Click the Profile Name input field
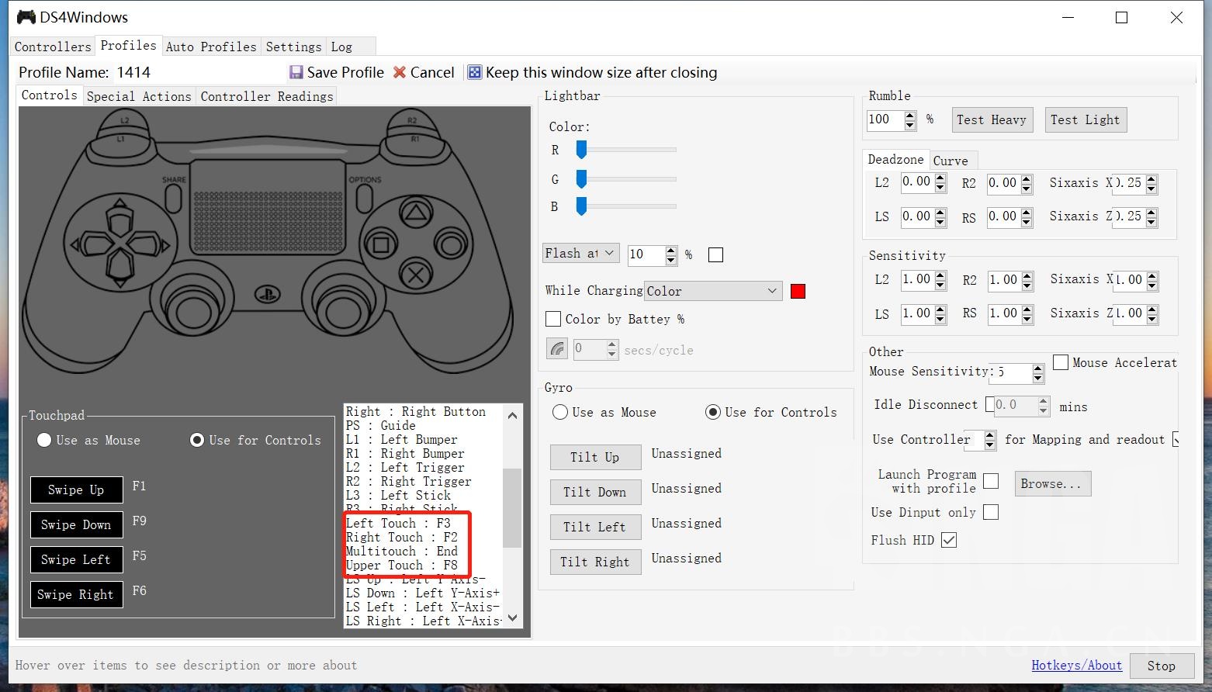 (199, 72)
